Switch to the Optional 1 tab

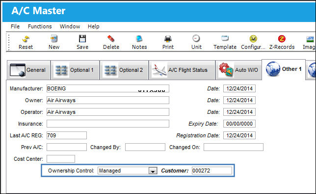click(75, 70)
